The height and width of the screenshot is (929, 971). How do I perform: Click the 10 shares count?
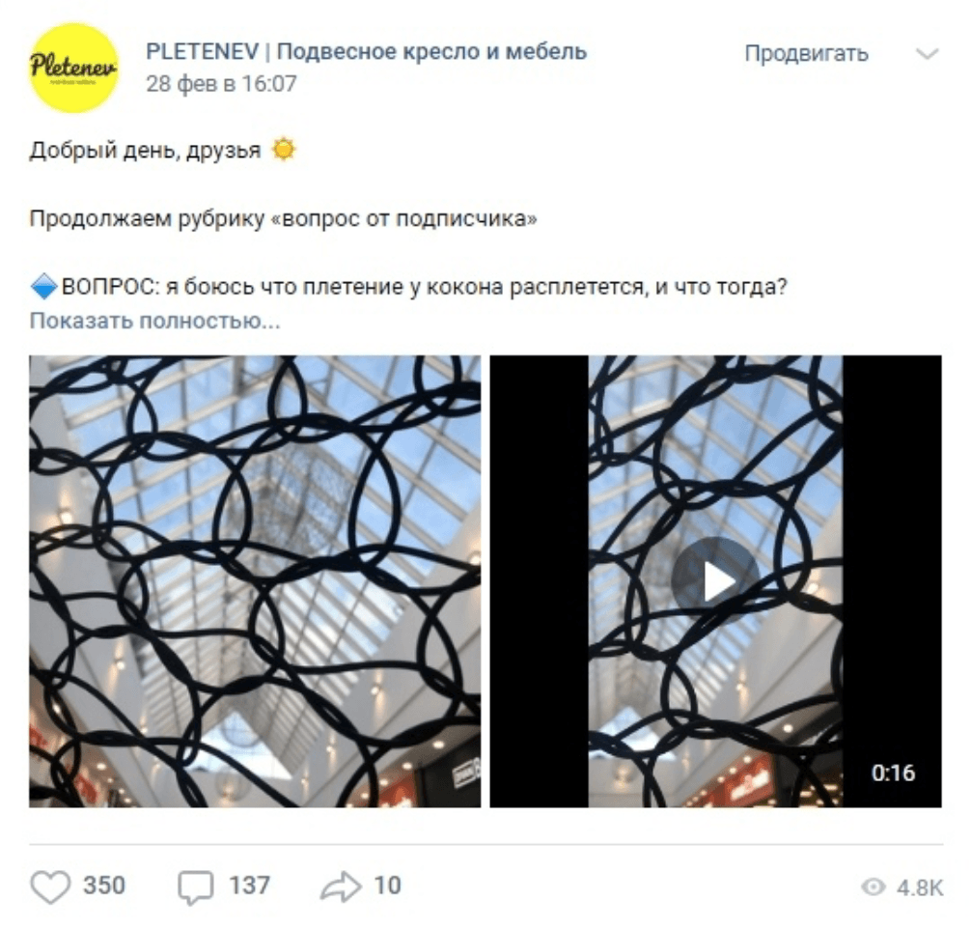point(387,885)
